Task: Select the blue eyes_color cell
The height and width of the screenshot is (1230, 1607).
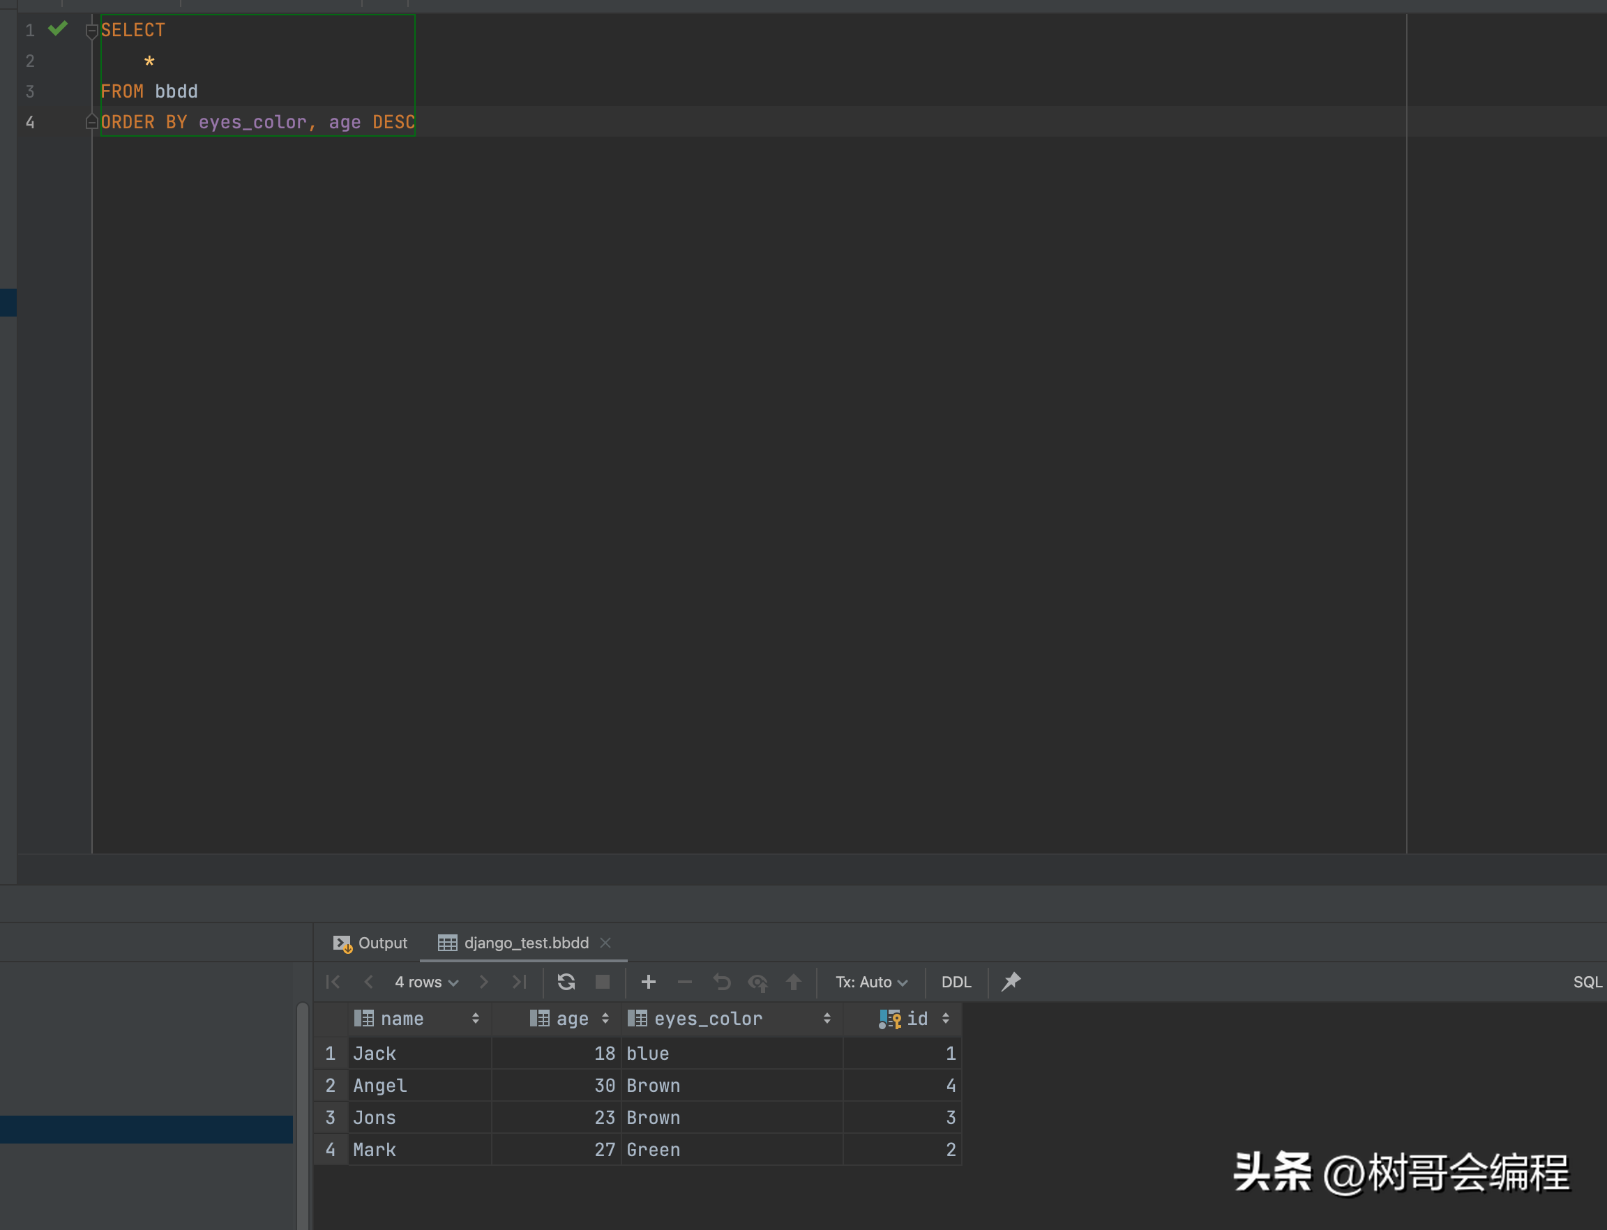Action: tap(732, 1054)
